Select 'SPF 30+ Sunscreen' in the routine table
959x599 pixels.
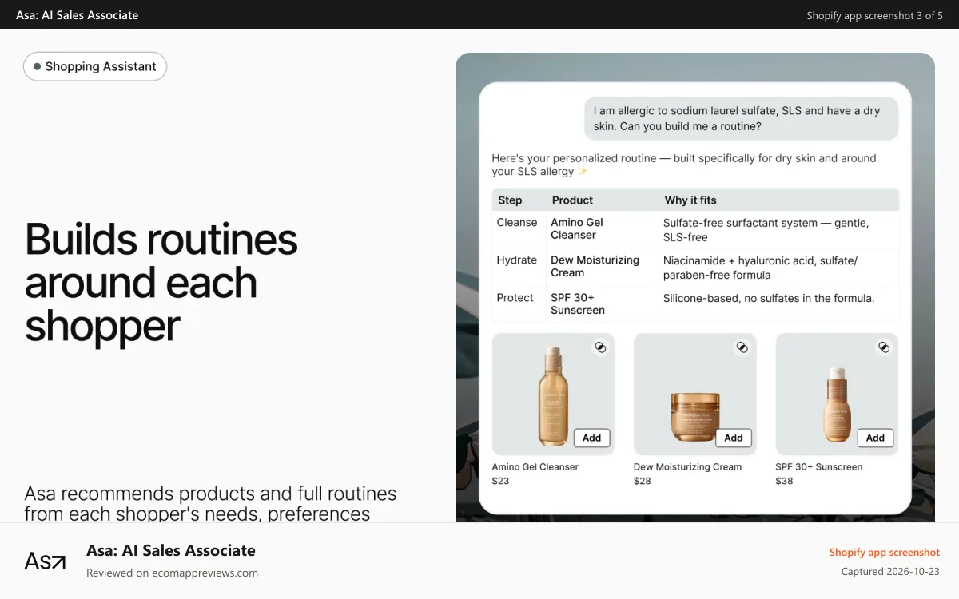[x=578, y=303]
